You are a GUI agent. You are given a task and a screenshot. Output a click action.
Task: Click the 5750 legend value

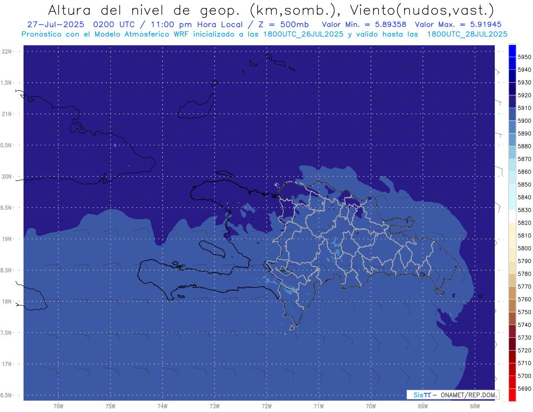click(x=524, y=312)
